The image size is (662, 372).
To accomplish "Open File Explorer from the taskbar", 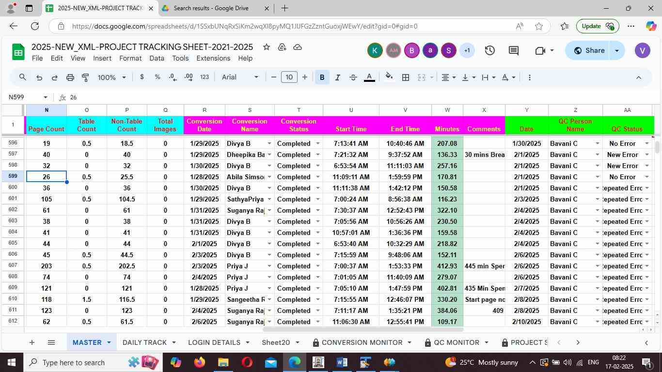I will click(223, 362).
